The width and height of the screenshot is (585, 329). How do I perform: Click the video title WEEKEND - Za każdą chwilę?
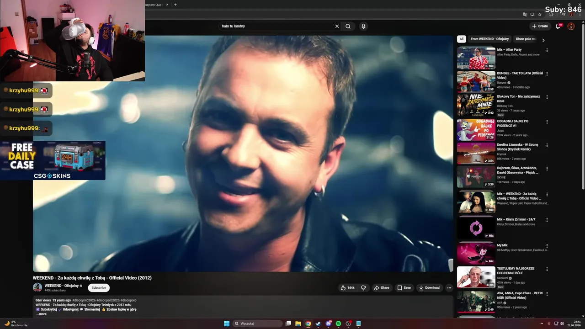pyautogui.click(x=92, y=278)
